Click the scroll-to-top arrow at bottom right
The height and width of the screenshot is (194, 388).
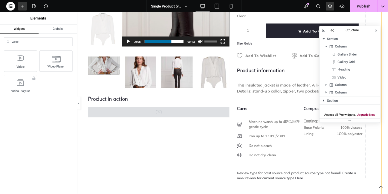point(381,187)
